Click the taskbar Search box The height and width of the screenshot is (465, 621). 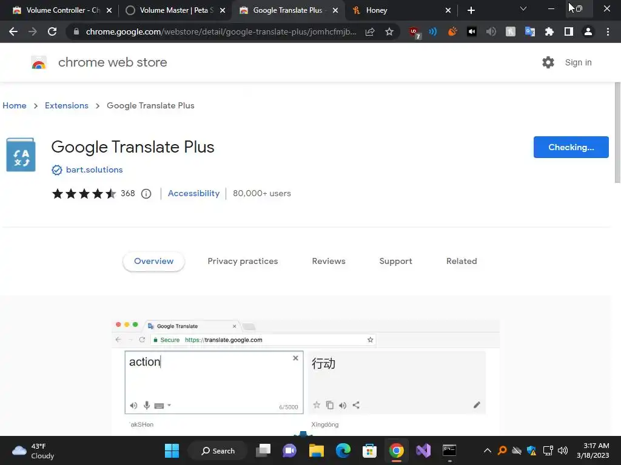click(x=218, y=450)
